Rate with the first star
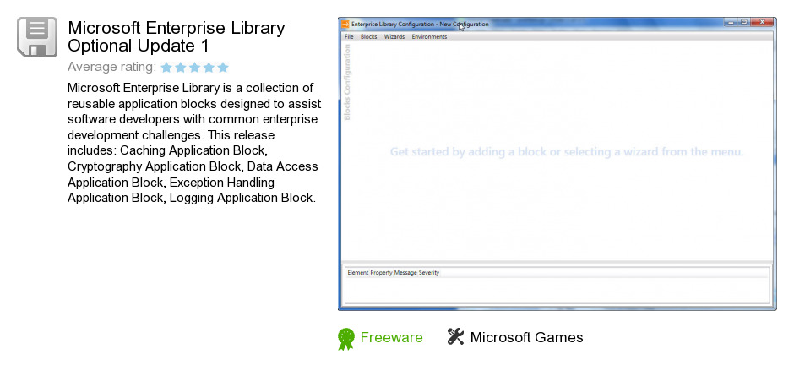This screenshot has width=794, height=376. pyautogui.click(x=166, y=68)
